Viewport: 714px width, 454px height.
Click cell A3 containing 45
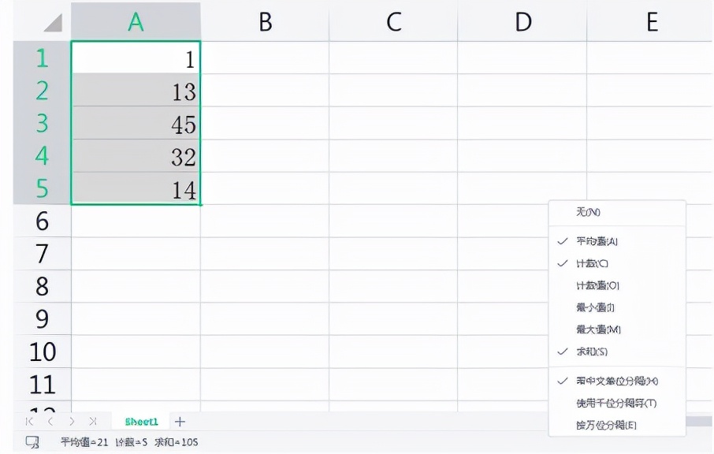[136, 124]
